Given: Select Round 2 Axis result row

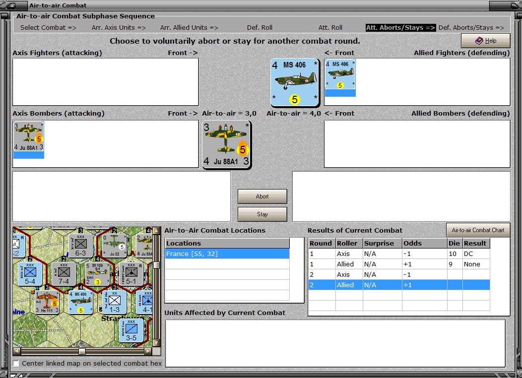Looking at the screenshot, I should (x=399, y=274).
